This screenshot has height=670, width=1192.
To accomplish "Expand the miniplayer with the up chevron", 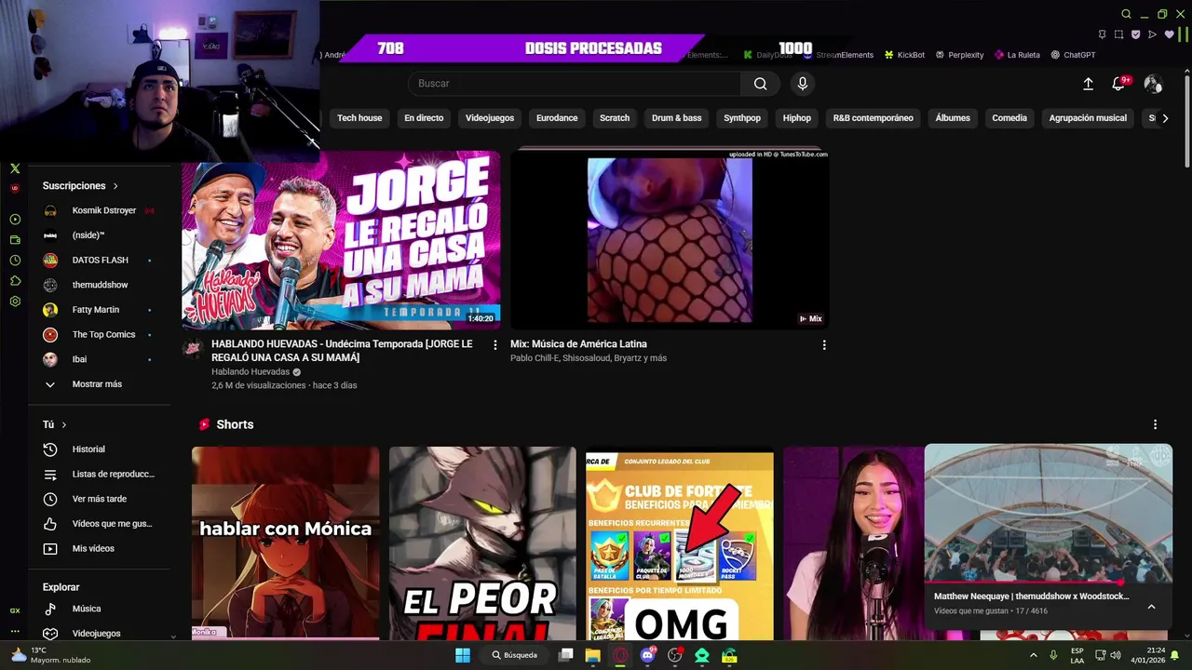I will point(1152,607).
